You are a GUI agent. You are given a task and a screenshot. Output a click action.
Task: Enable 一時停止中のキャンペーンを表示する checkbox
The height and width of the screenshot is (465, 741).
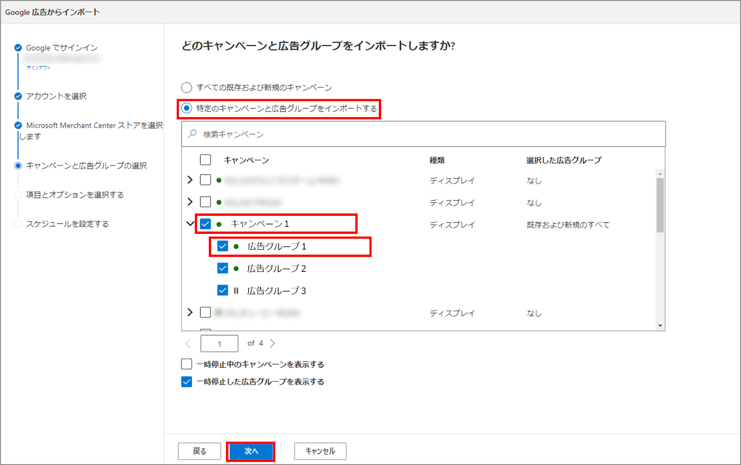pos(187,364)
